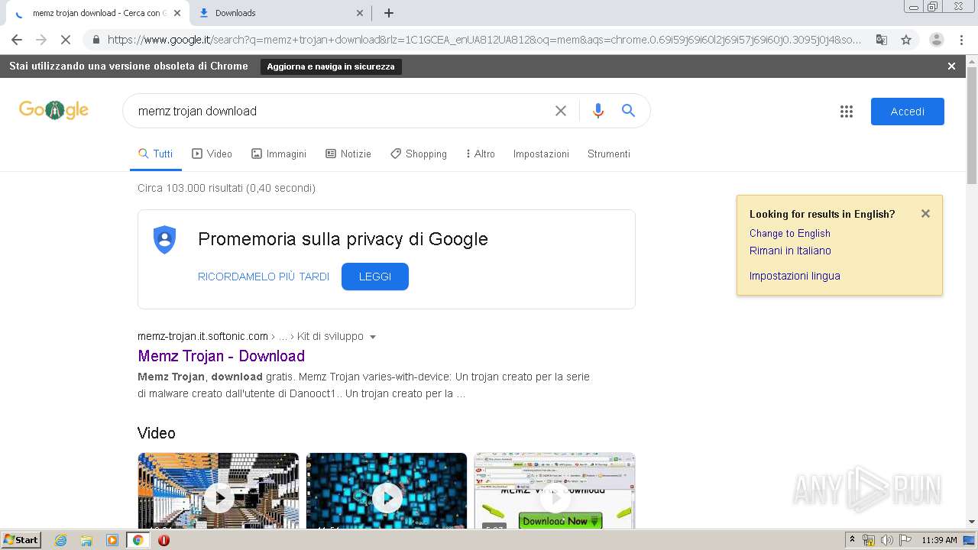The image size is (978, 550).
Task: Click the red Opera taskbar icon
Action: tap(164, 540)
